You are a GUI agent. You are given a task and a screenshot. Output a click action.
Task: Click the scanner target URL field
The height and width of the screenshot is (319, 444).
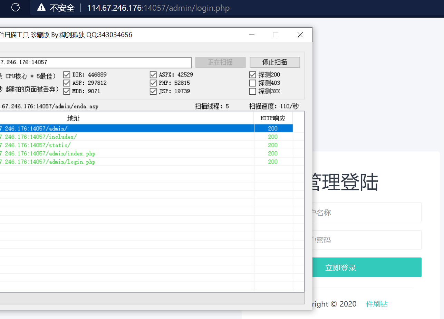tap(96, 63)
